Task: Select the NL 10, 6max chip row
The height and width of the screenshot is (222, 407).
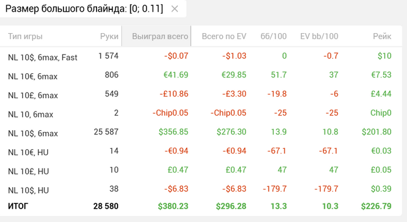Action: (x=201, y=113)
